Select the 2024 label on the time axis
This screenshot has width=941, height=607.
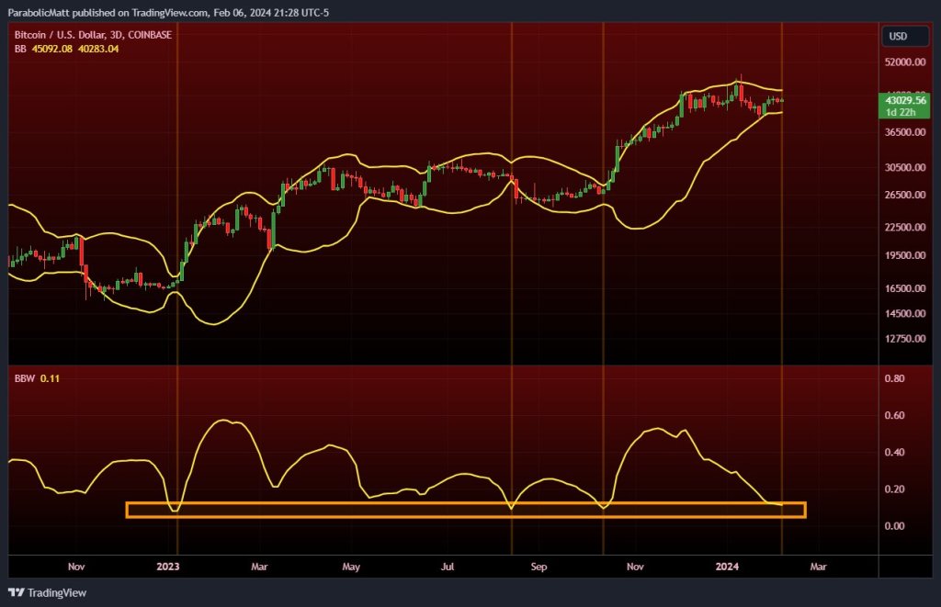pyautogui.click(x=727, y=567)
